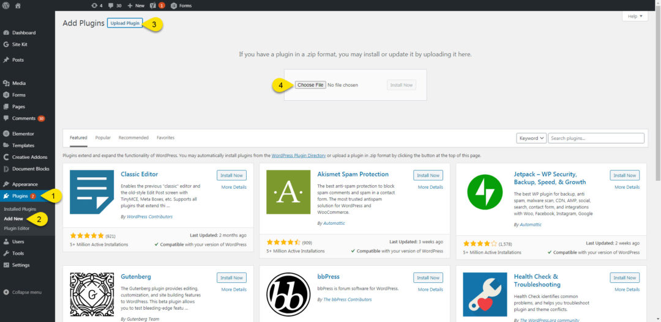Click disabled Install Now upload button
The height and width of the screenshot is (322, 661).
click(401, 85)
